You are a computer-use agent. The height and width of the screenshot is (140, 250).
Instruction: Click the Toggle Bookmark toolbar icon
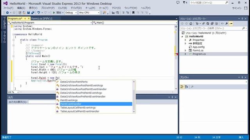coord(133,12)
